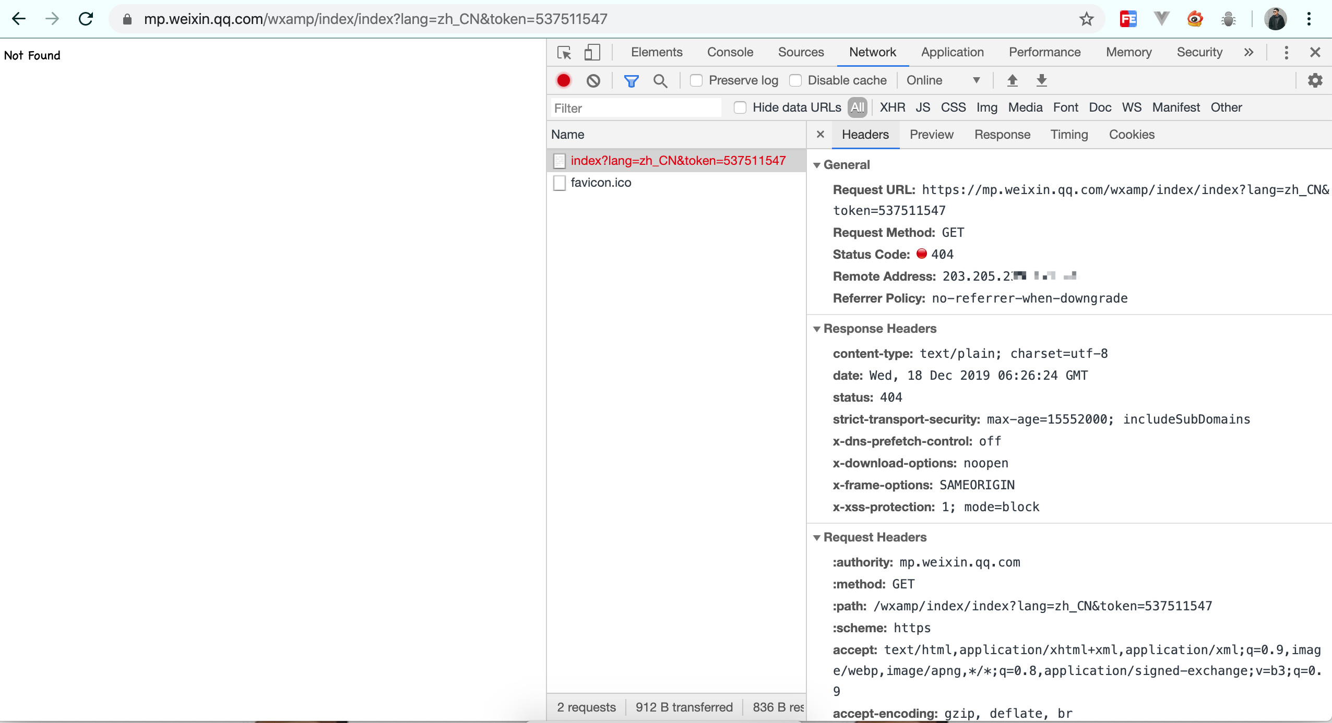Open the Online throttling dropdown
1332x723 pixels.
(x=943, y=80)
